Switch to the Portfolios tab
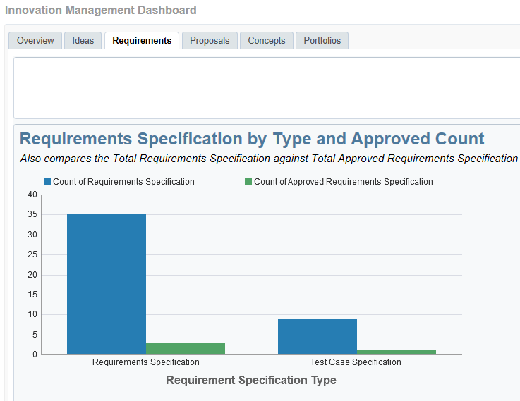 tap(322, 41)
